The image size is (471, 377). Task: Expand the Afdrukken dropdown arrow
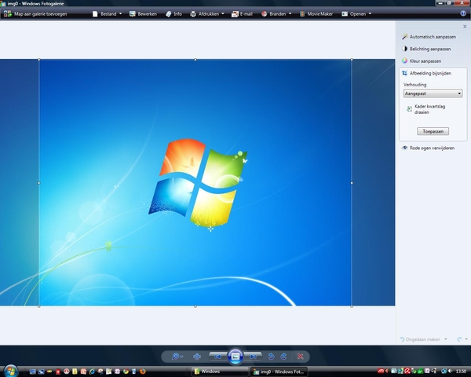pos(223,13)
